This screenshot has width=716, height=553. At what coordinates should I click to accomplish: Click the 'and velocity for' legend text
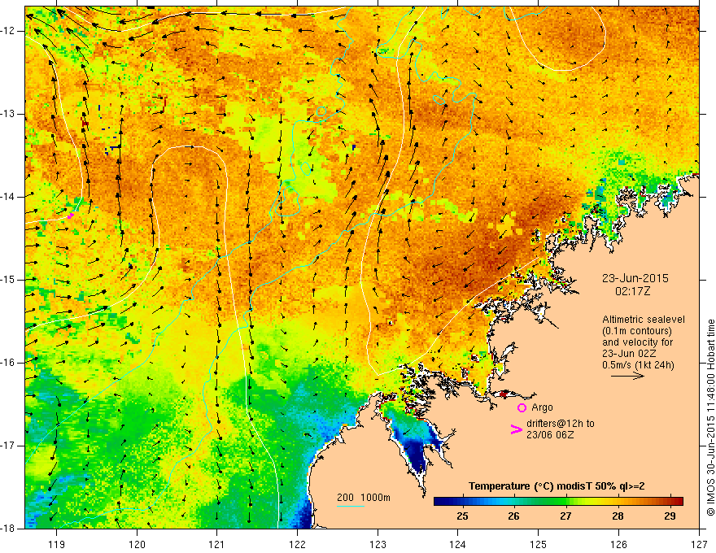point(637,342)
